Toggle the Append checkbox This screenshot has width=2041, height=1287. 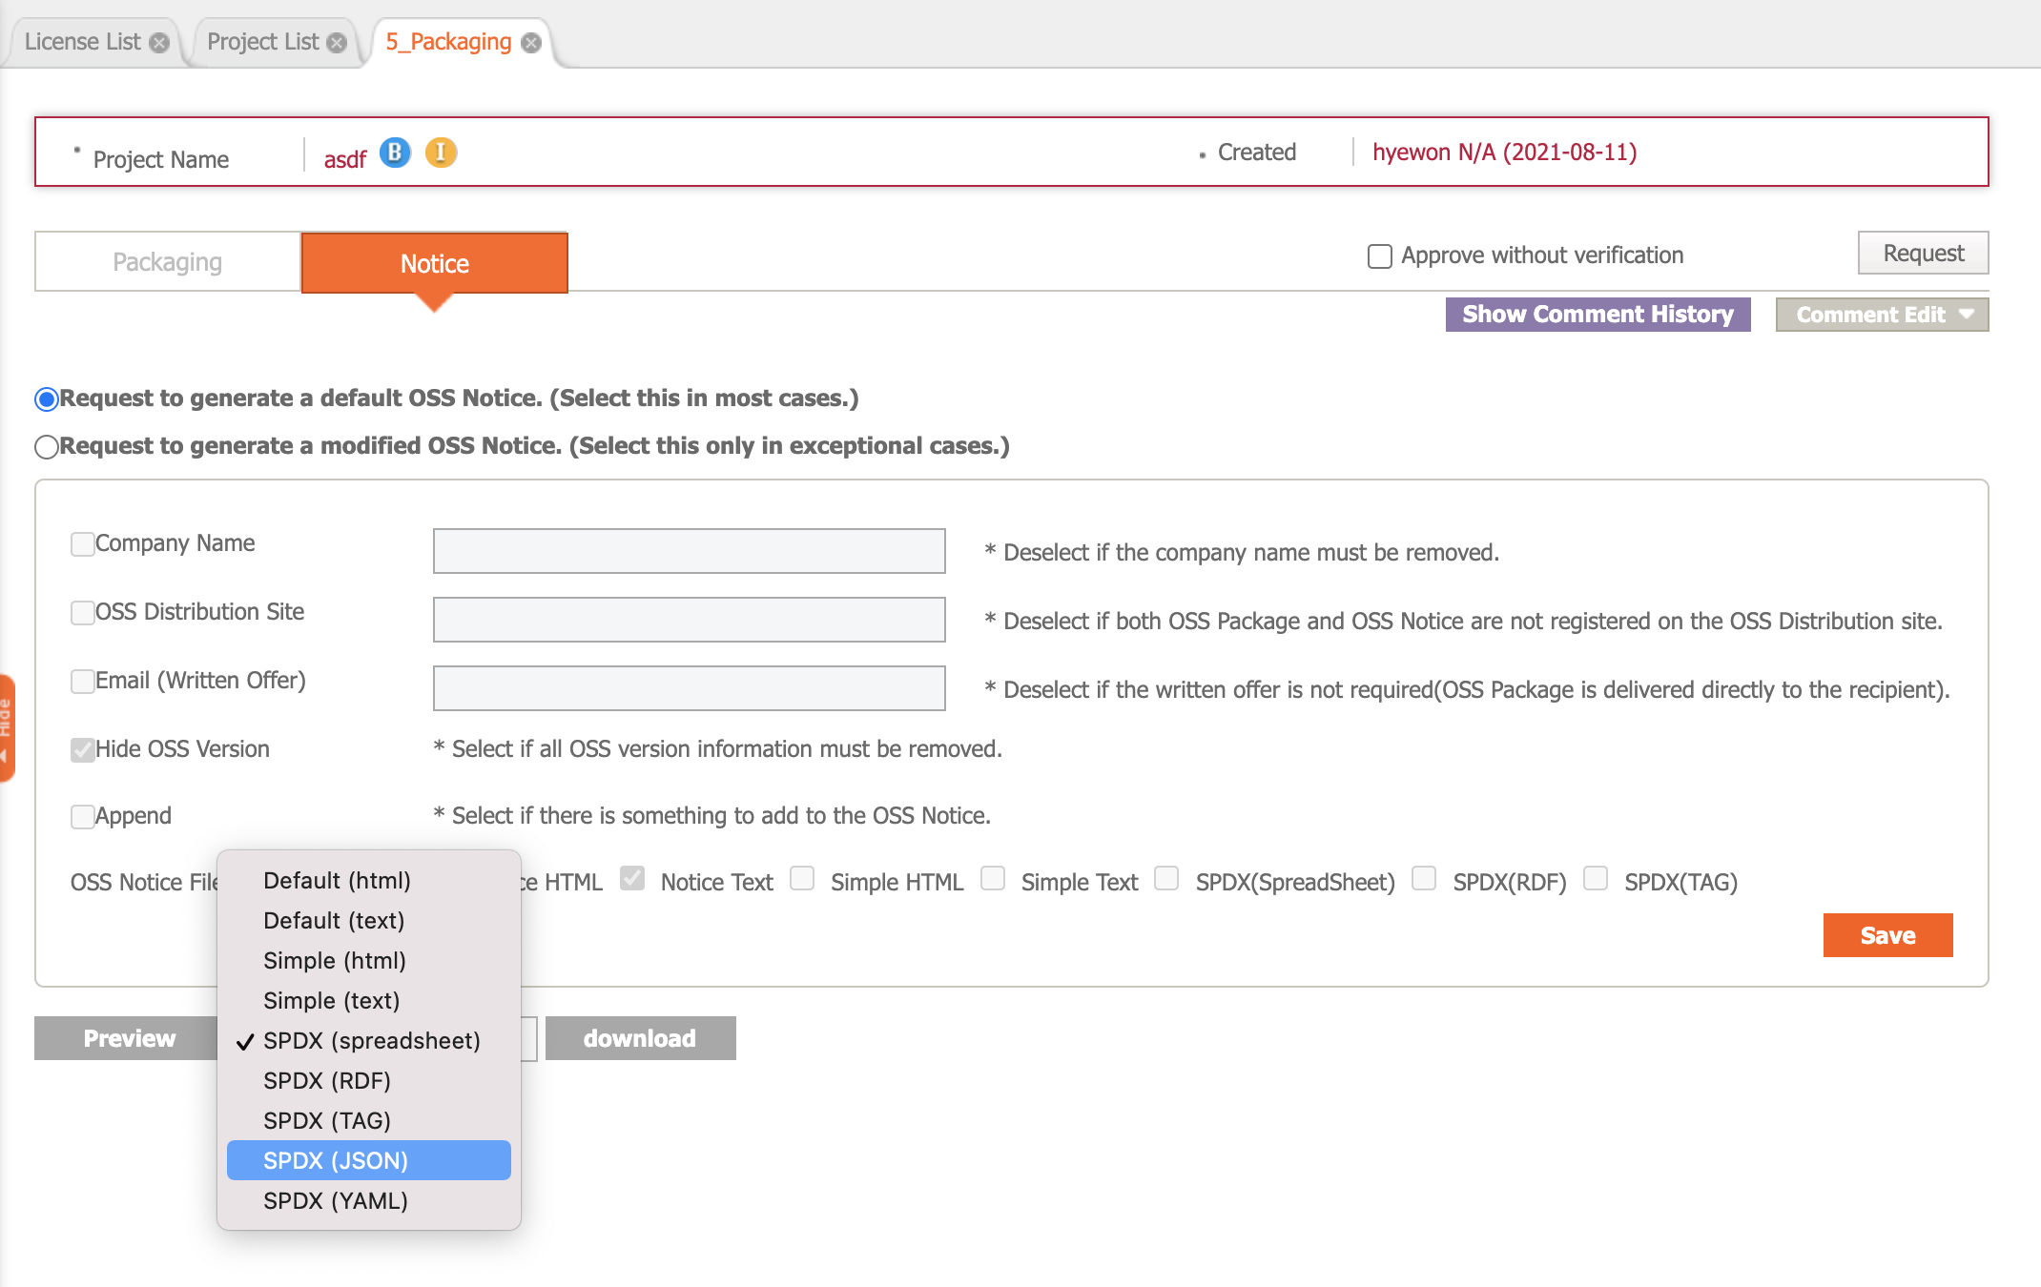pyautogui.click(x=83, y=817)
